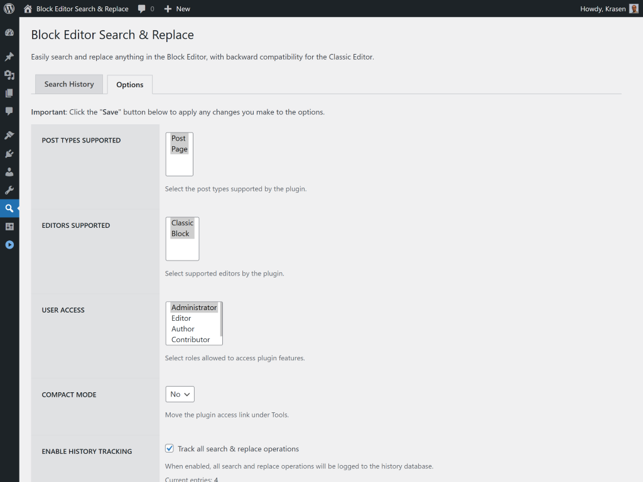The width and height of the screenshot is (643, 482).
Task: Open Users icon in sidebar
Action: point(9,172)
